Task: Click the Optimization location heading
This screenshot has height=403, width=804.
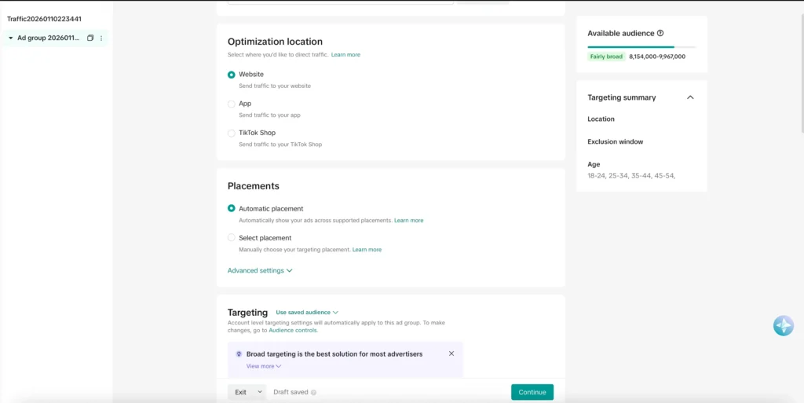Action: [x=276, y=42]
